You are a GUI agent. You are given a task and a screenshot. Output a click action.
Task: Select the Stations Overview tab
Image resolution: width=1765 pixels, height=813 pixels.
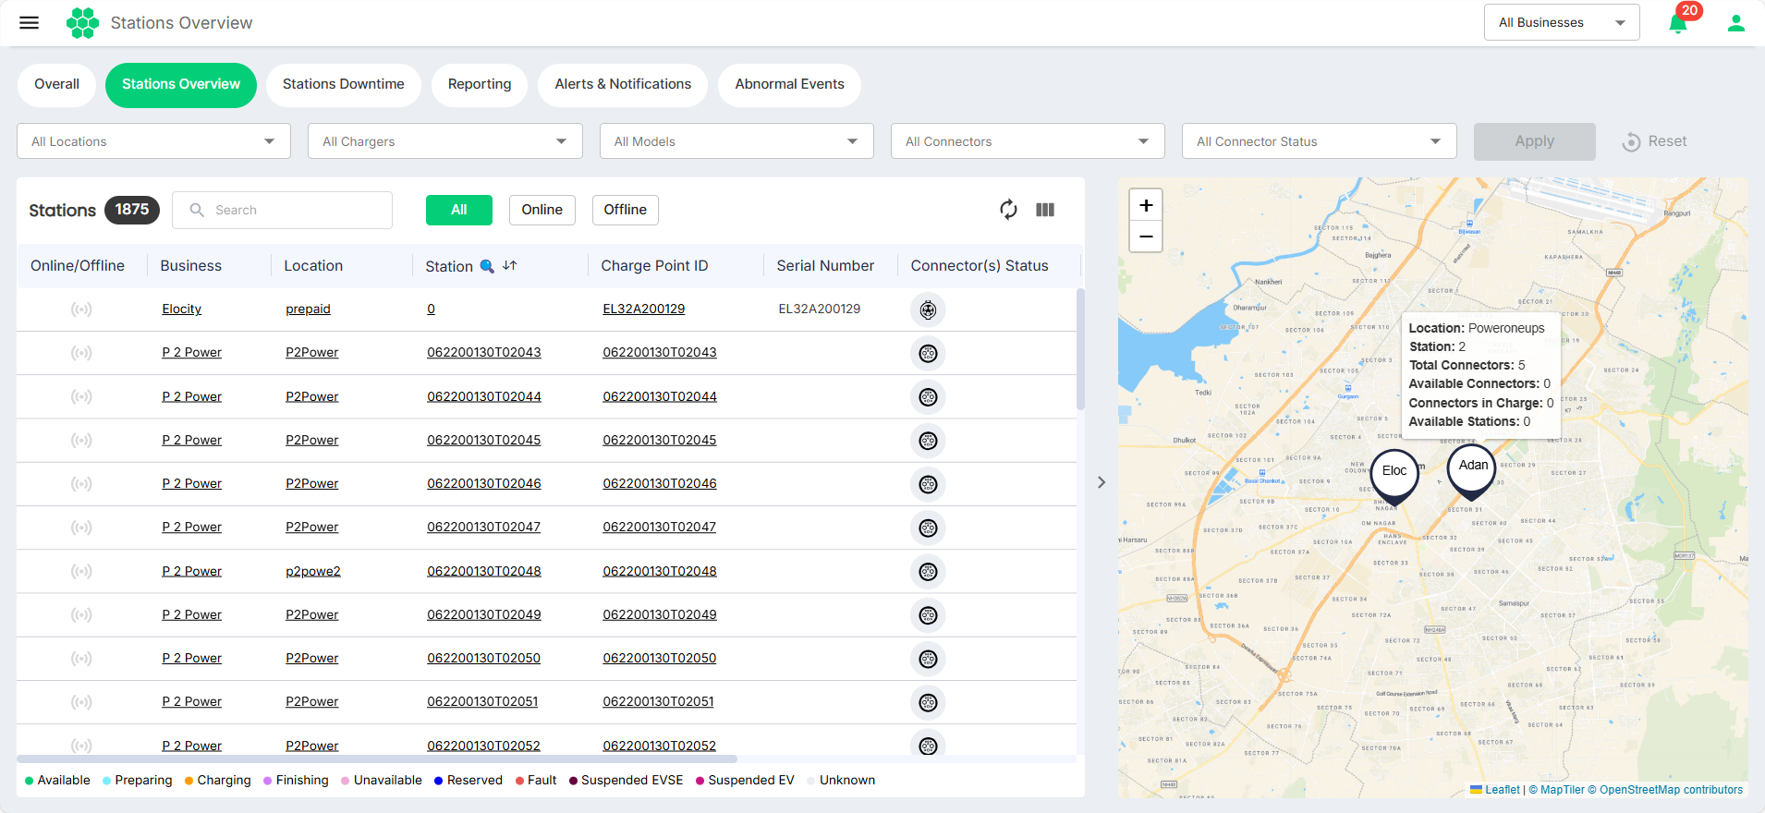[181, 84]
